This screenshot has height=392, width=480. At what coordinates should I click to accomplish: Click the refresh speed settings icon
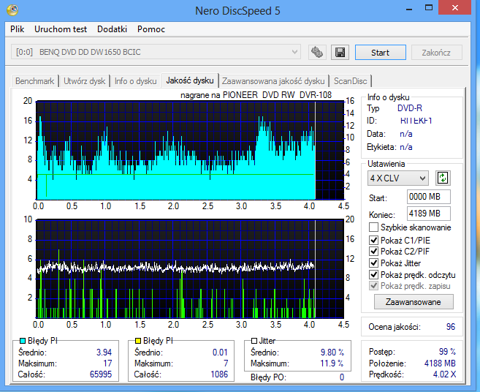pos(443,178)
